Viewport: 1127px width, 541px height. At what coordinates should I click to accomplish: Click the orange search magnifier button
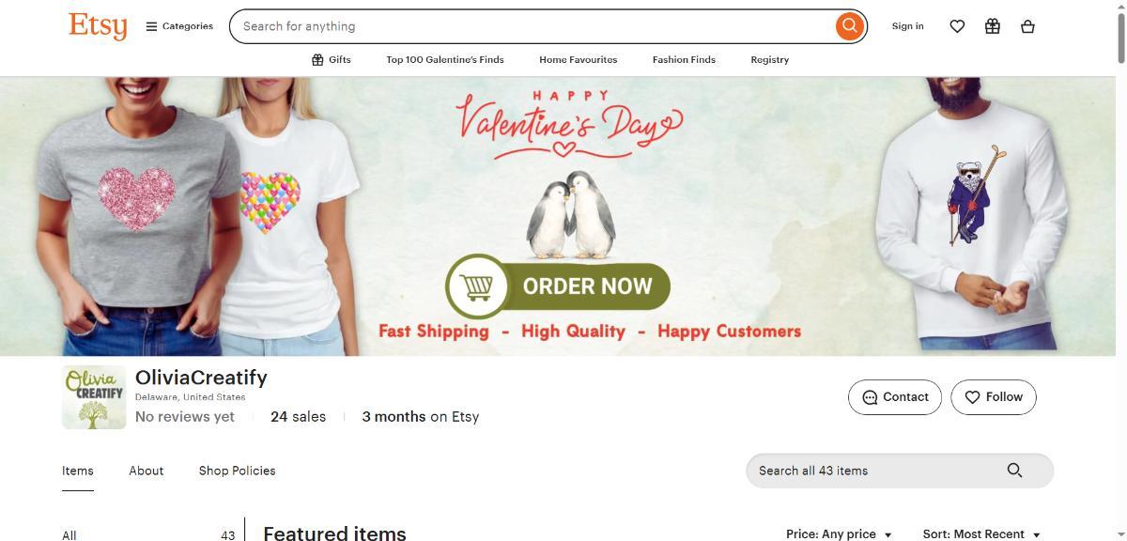click(849, 26)
